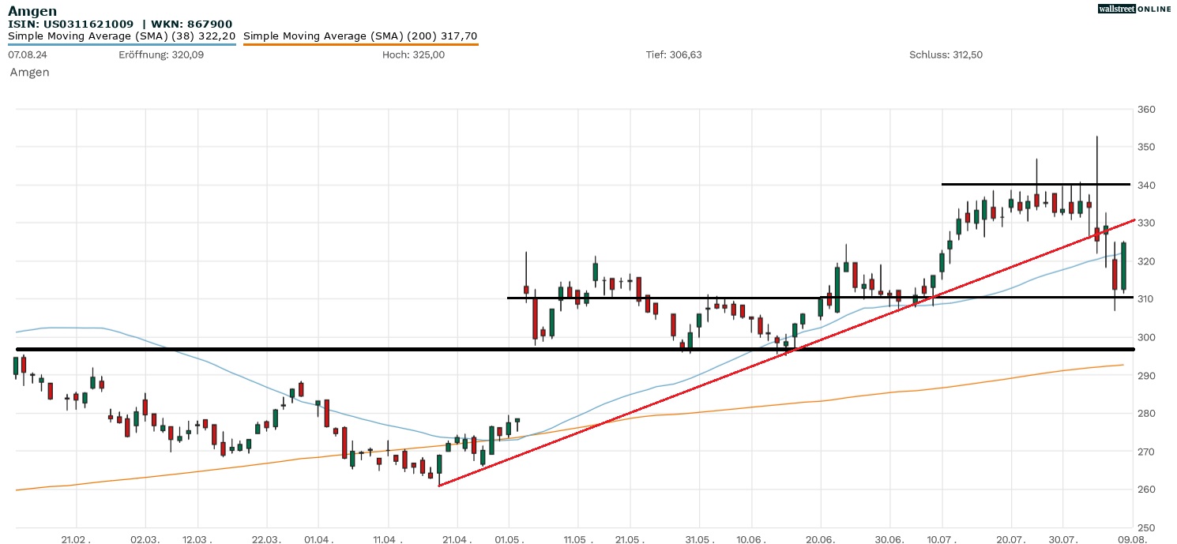The height and width of the screenshot is (544, 1177).
Task: Click the 250 price axis label
Action: pos(1146,527)
